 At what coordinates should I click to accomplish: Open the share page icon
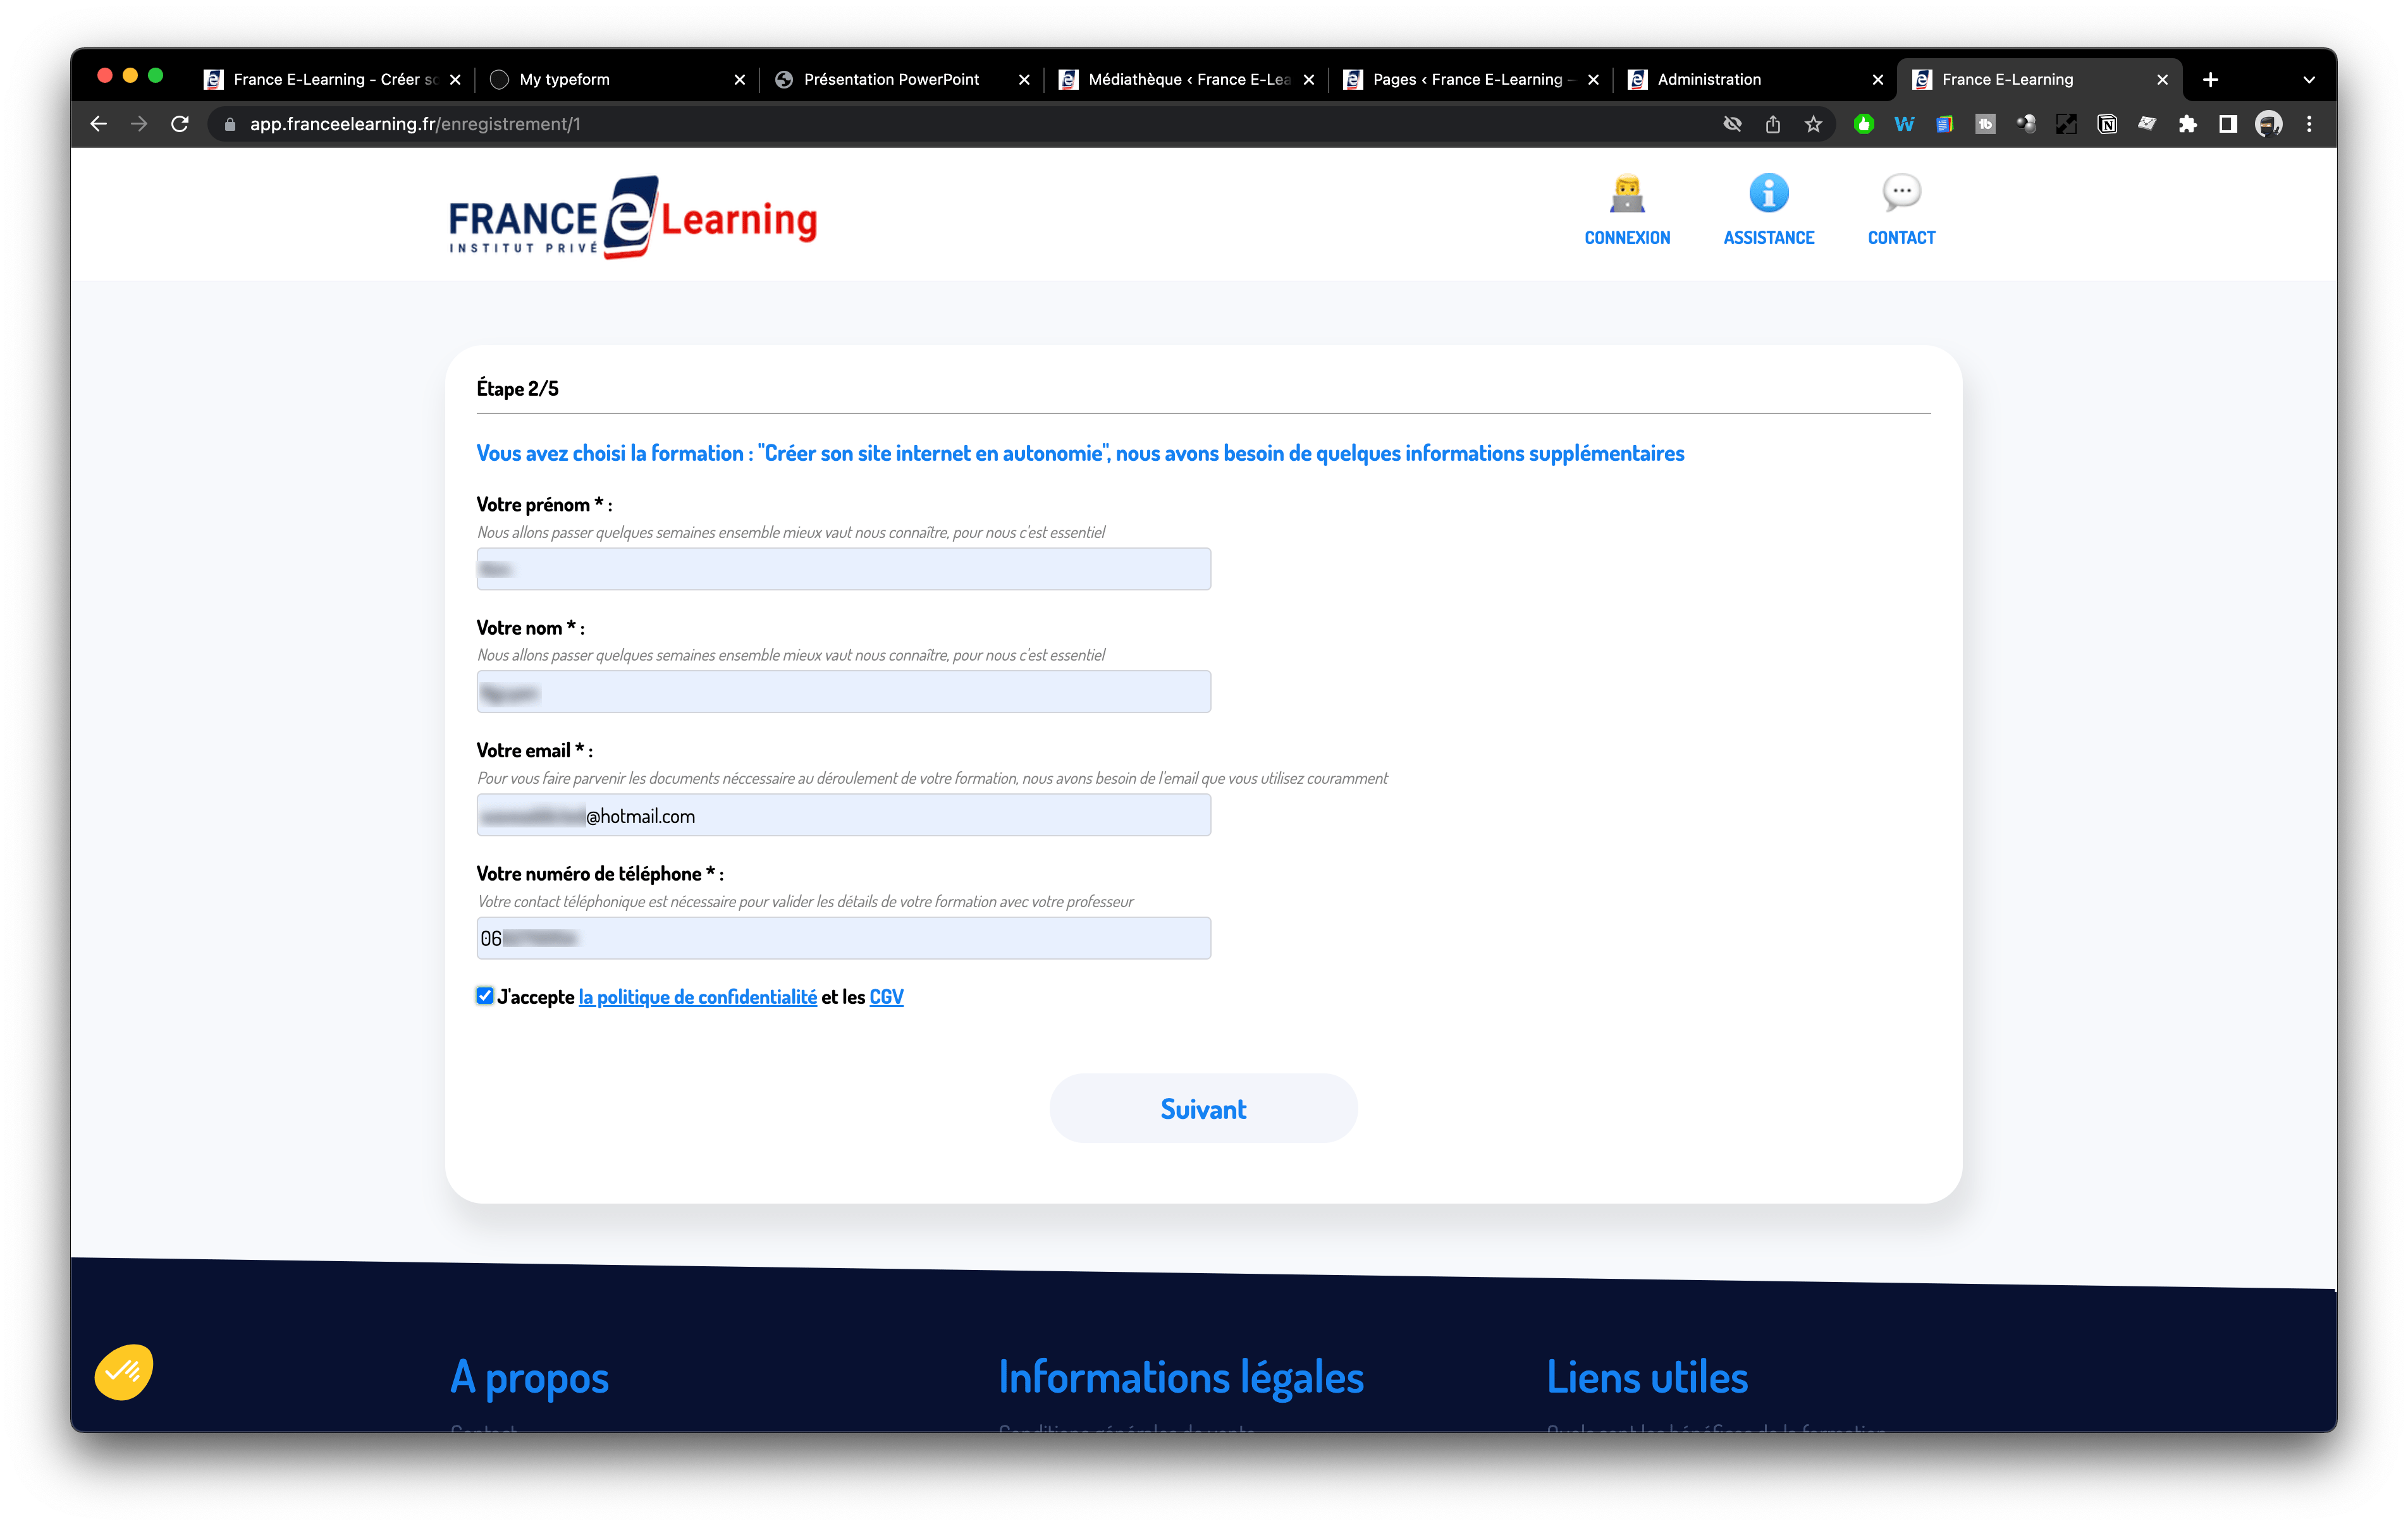[x=1773, y=124]
